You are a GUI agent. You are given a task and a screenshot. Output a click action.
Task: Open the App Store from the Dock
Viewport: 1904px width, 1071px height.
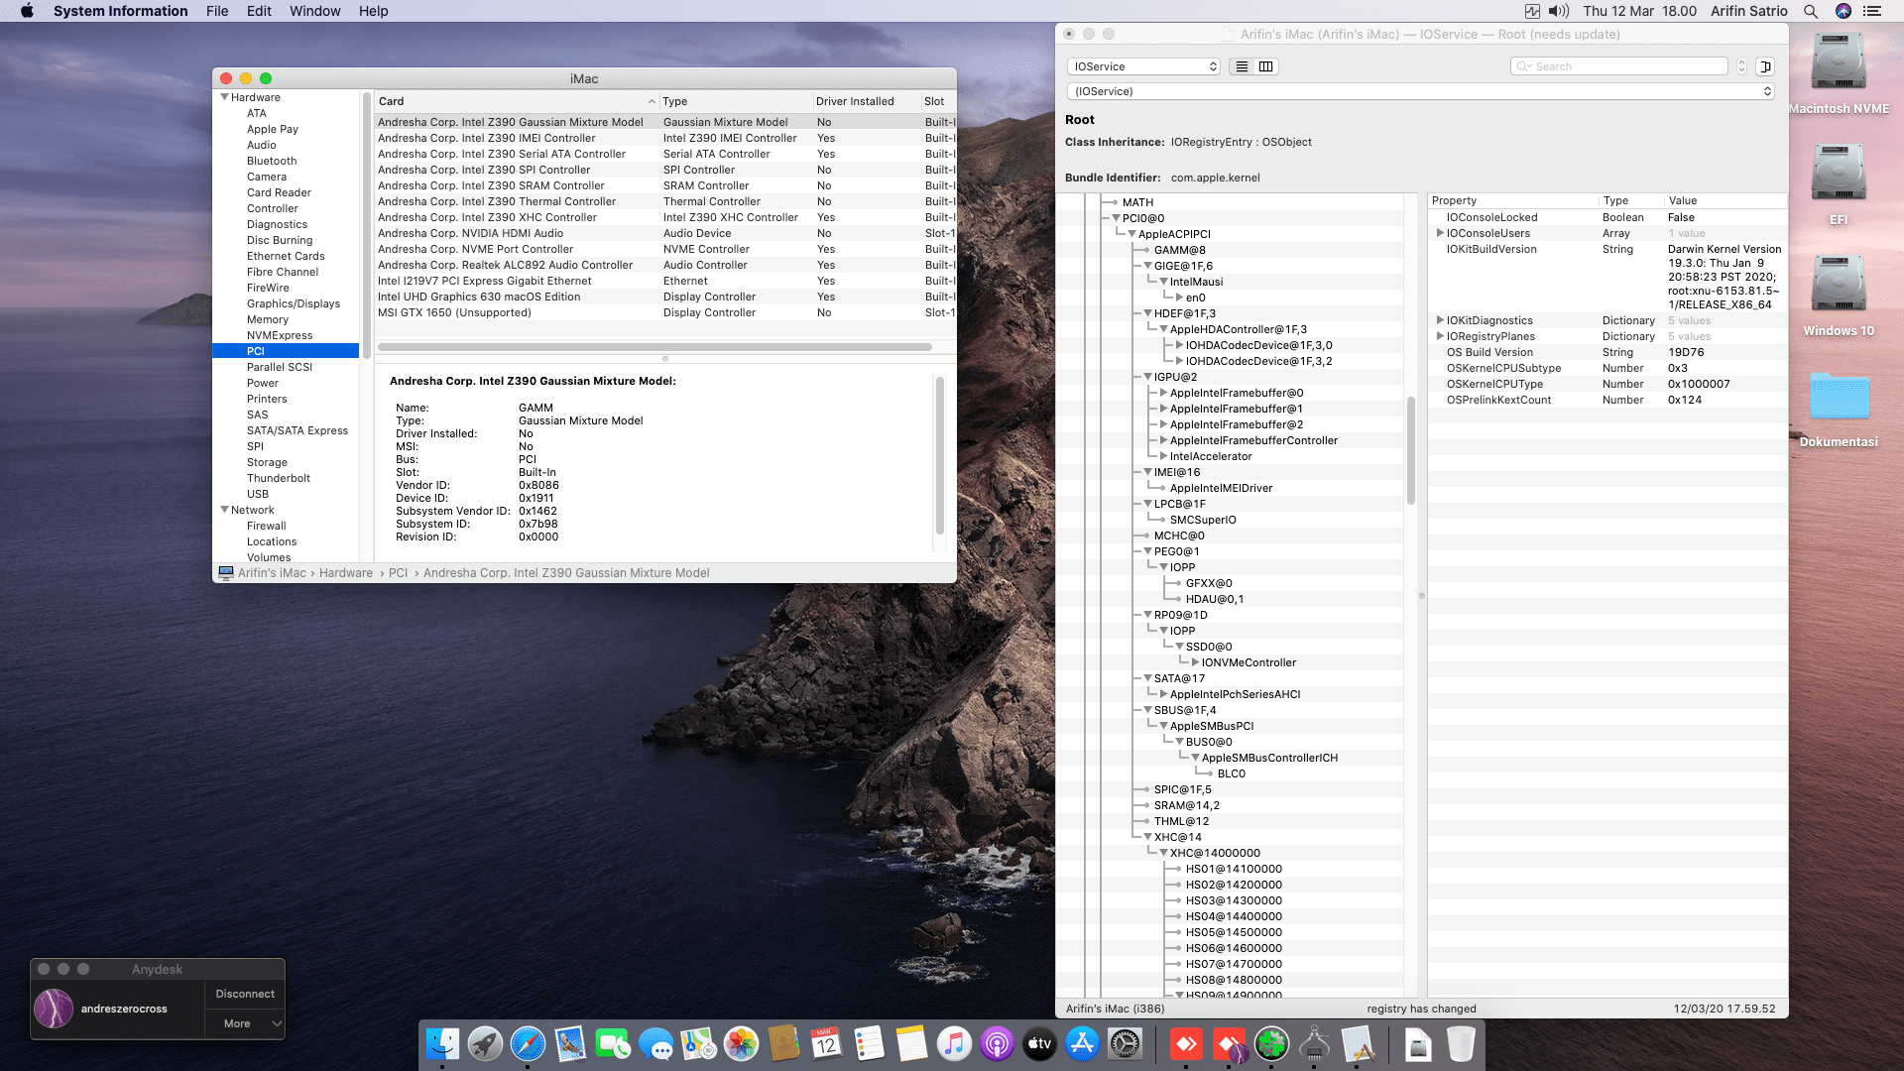point(1082,1043)
